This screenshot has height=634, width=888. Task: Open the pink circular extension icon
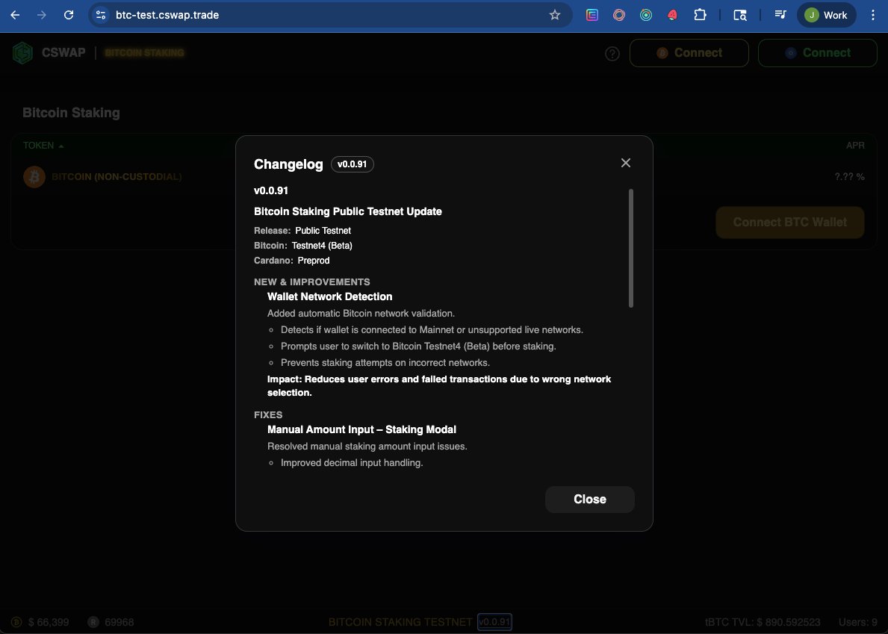tap(619, 15)
